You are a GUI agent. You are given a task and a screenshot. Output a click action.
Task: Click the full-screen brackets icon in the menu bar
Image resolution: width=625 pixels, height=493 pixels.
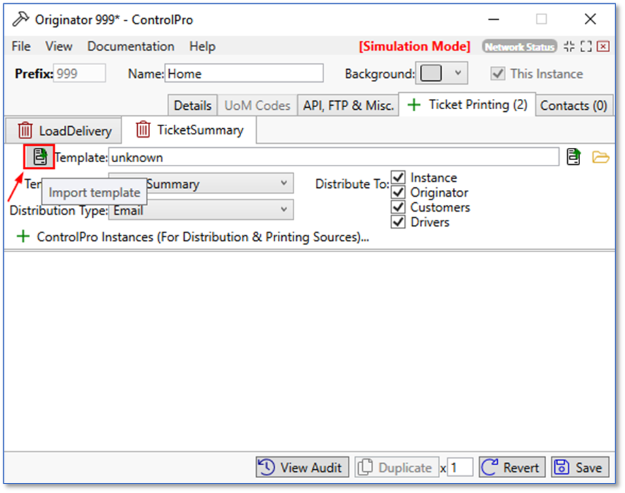pos(586,47)
